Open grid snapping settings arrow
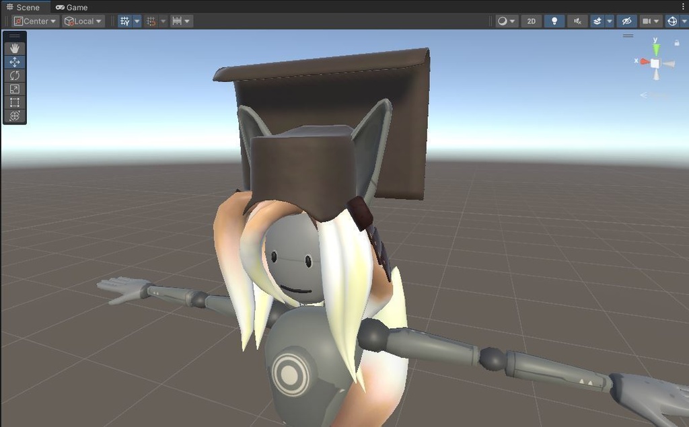The width and height of the screenshot is (689, 427). 163,21
